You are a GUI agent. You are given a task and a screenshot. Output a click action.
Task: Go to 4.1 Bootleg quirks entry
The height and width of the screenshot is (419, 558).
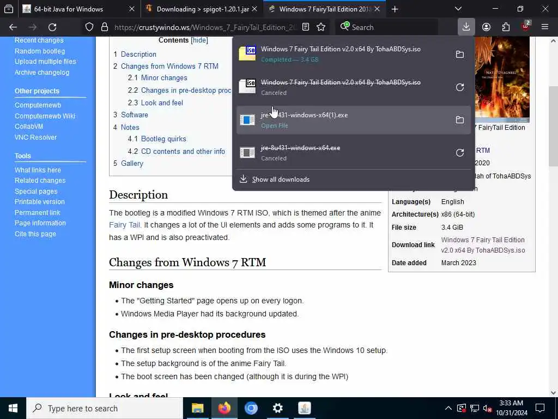click(157, 139)
